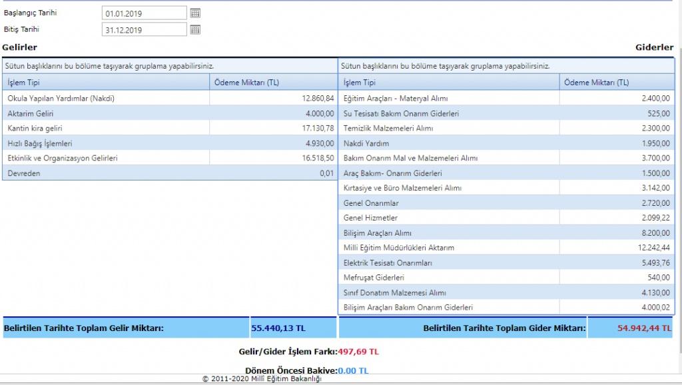Select the 'Genel Hizmetler' expense row
The width and height of the screenshot is (682, 385).
(x=506, y=218)
